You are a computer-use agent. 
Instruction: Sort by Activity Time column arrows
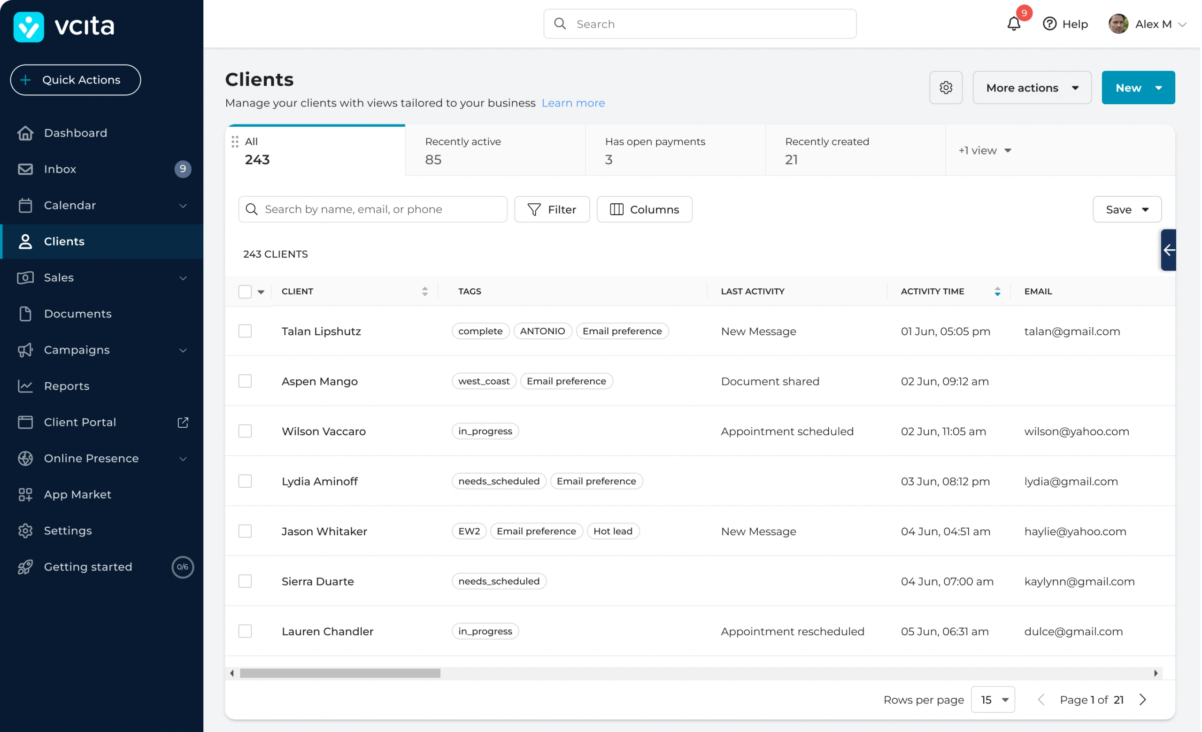(997, 291)
